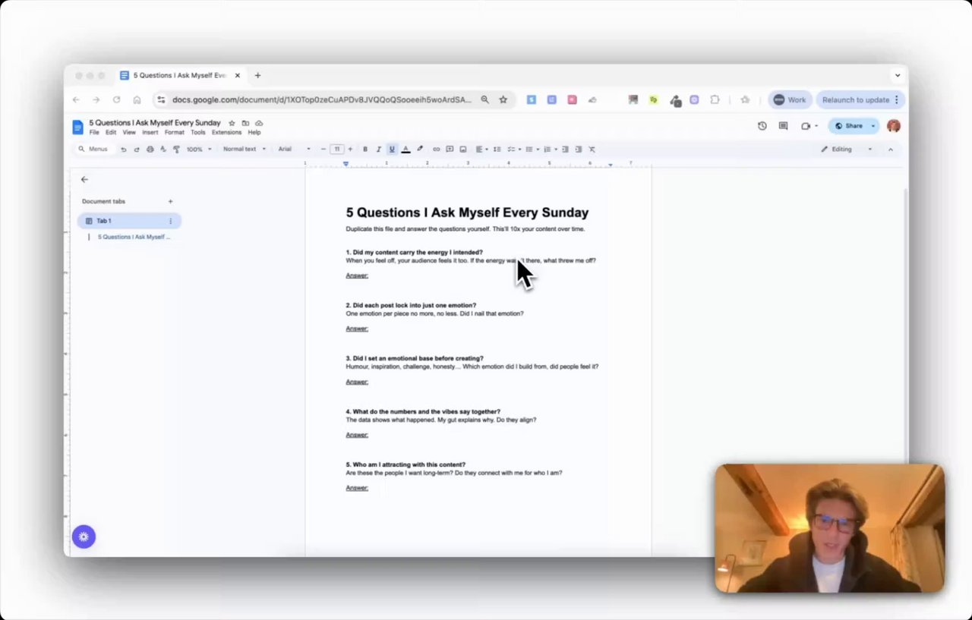Open the Help menu
Screen dimensions: 972x620
pos(254,132)
